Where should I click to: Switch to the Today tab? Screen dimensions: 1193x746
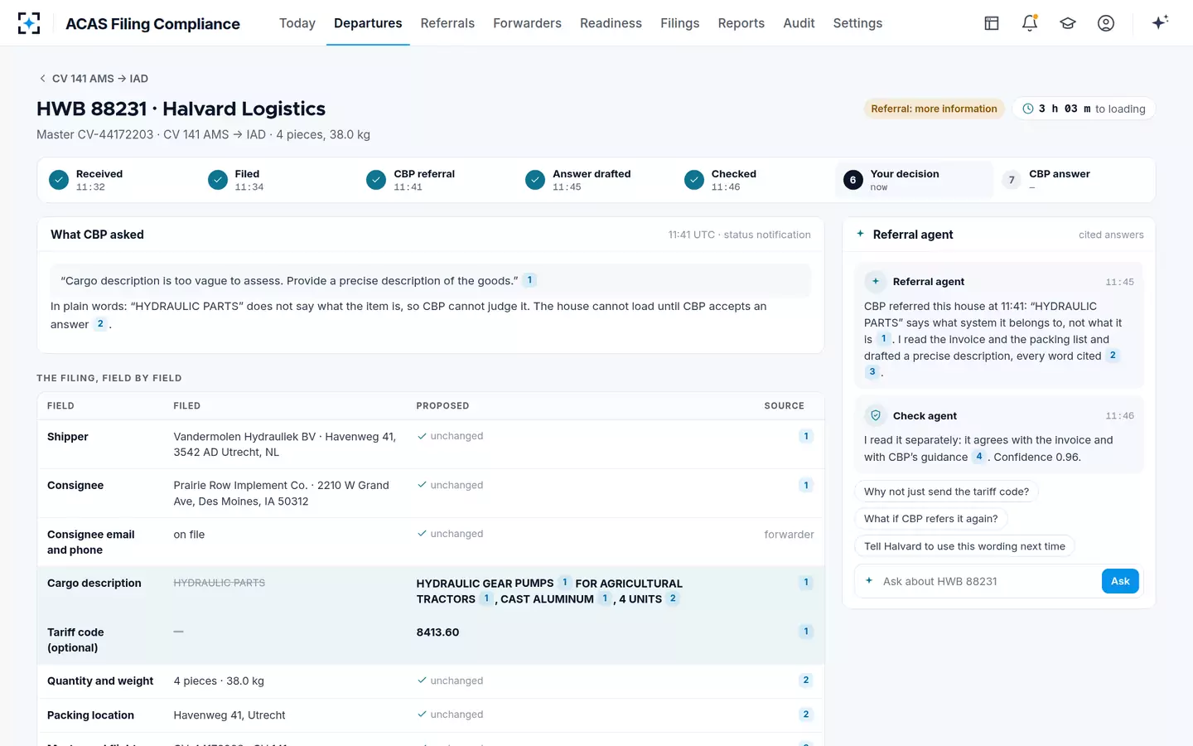click(297, 23)
